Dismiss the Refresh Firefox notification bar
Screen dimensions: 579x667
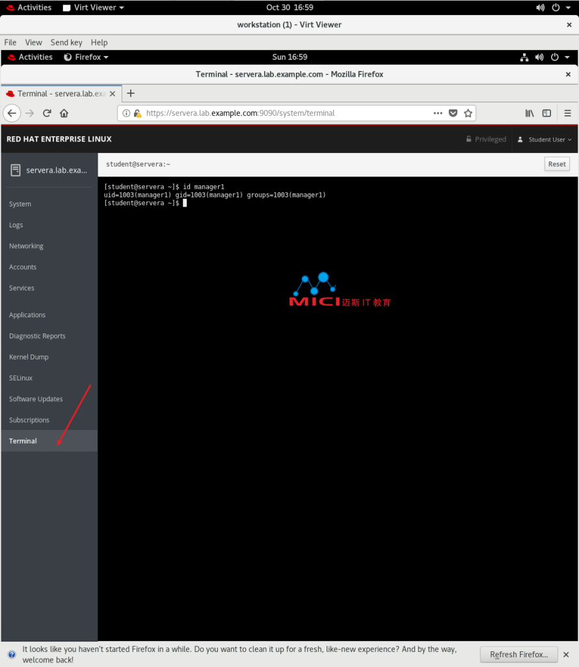[x=566, y=654]
